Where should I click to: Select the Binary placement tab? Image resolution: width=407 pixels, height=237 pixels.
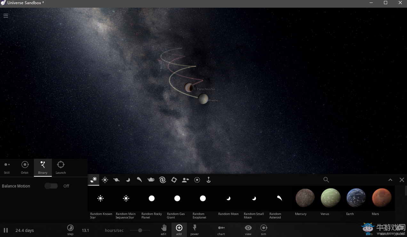point(43,168)
